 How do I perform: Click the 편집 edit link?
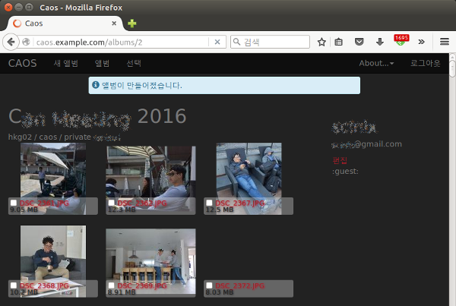point(340,160)
